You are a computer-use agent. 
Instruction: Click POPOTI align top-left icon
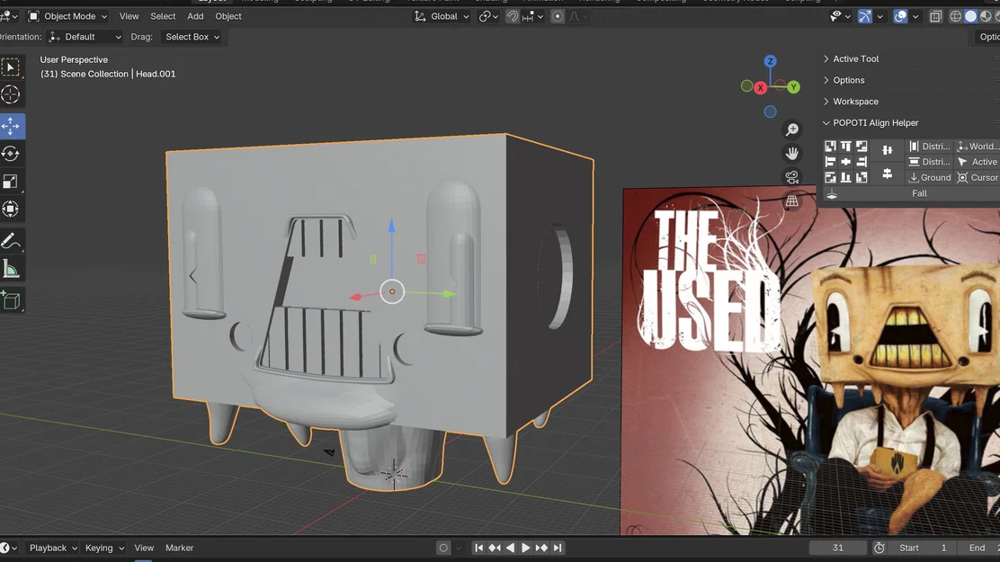point(830,146)
